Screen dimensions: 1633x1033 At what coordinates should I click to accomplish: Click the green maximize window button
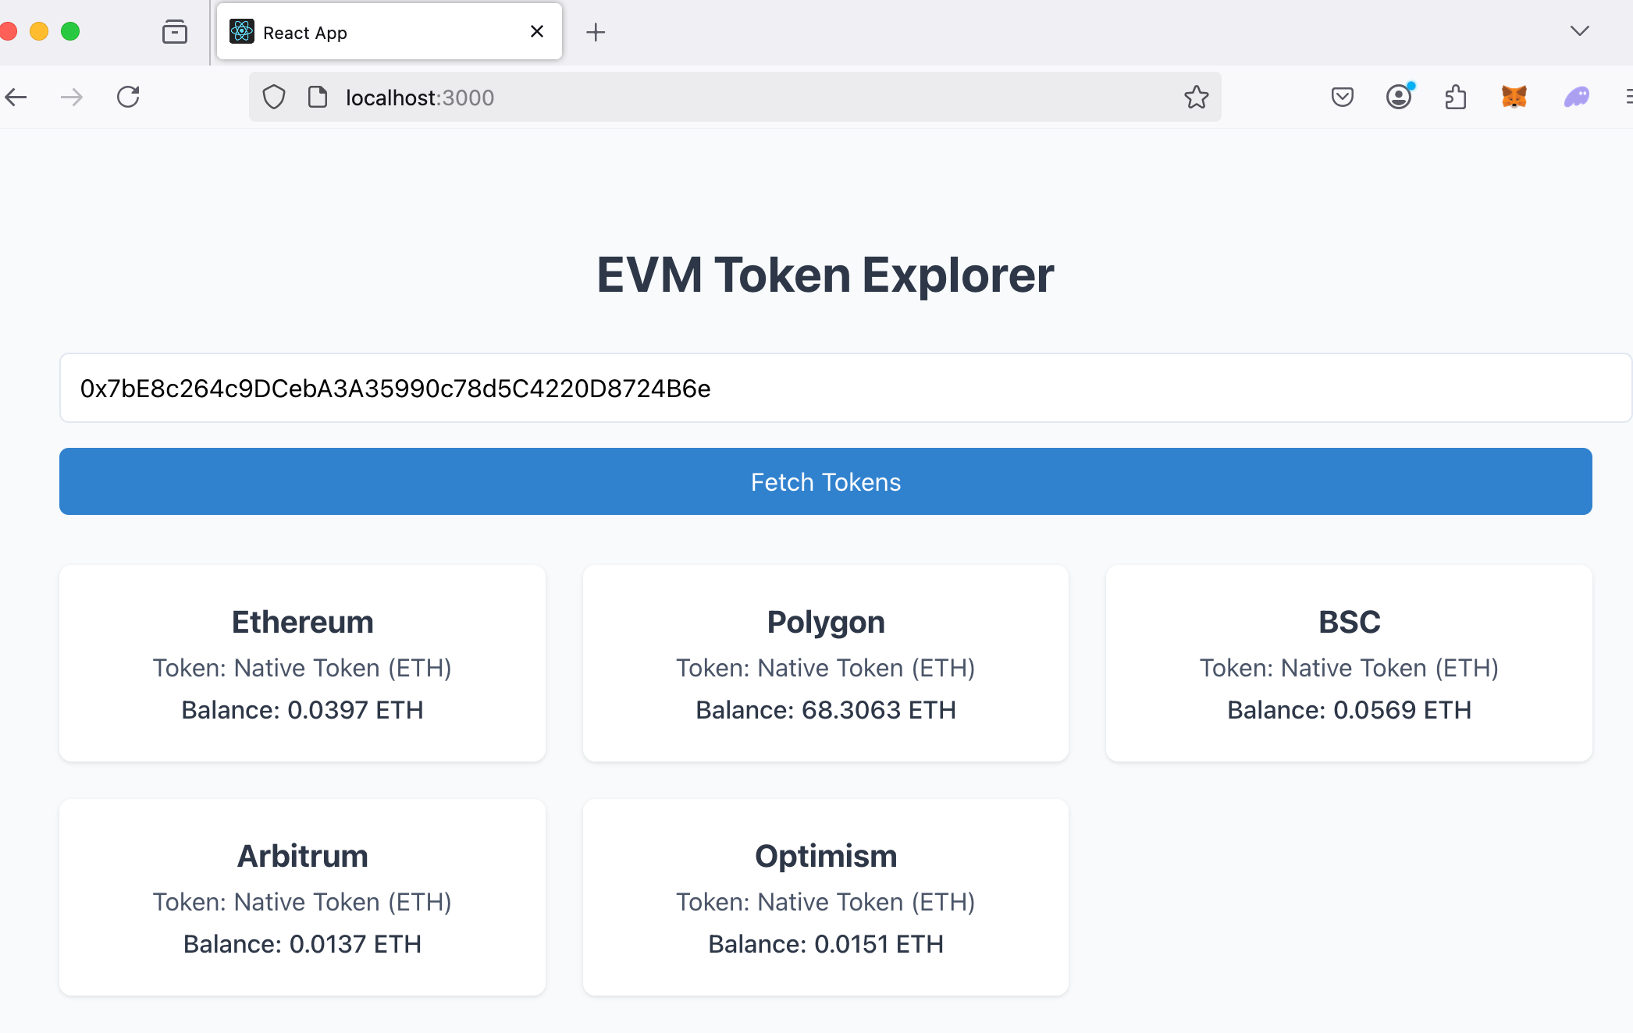point(70,31)
